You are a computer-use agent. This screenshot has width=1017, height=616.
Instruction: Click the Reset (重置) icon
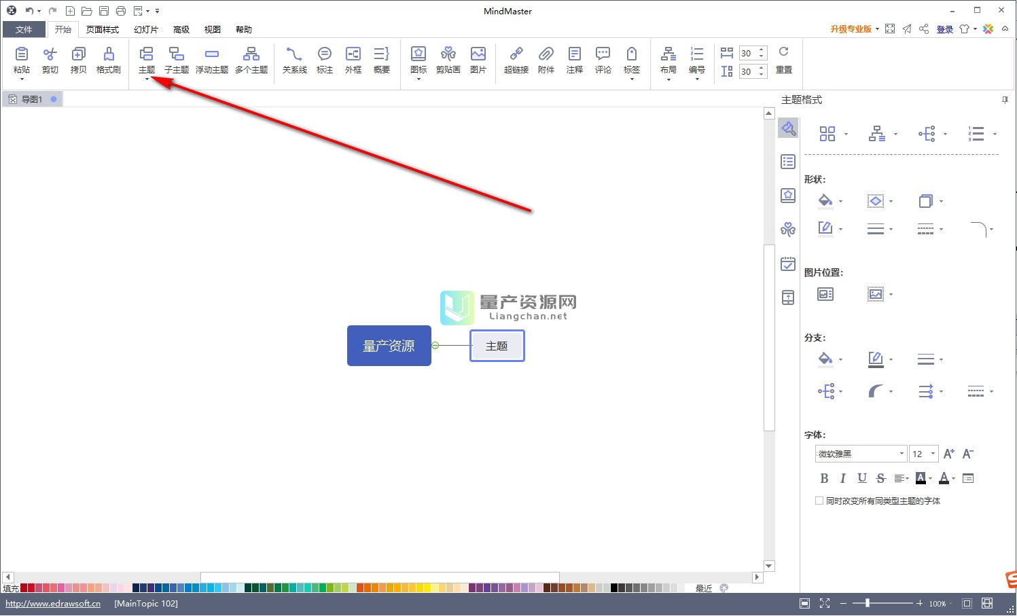[784, 52]
